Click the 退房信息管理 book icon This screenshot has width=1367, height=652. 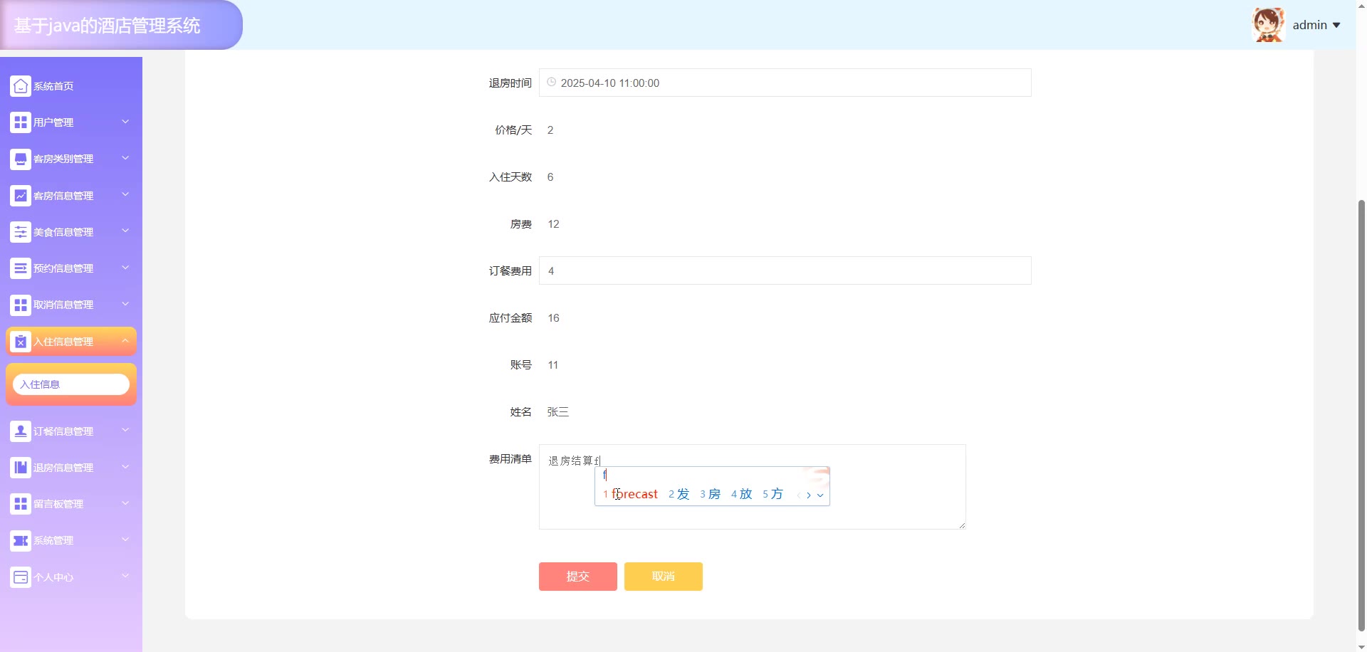click(21, 468)
